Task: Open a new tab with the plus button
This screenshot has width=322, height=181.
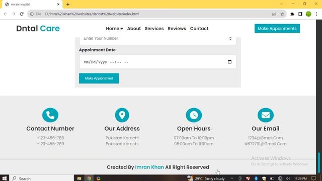Action: click(x=68, y=4)
